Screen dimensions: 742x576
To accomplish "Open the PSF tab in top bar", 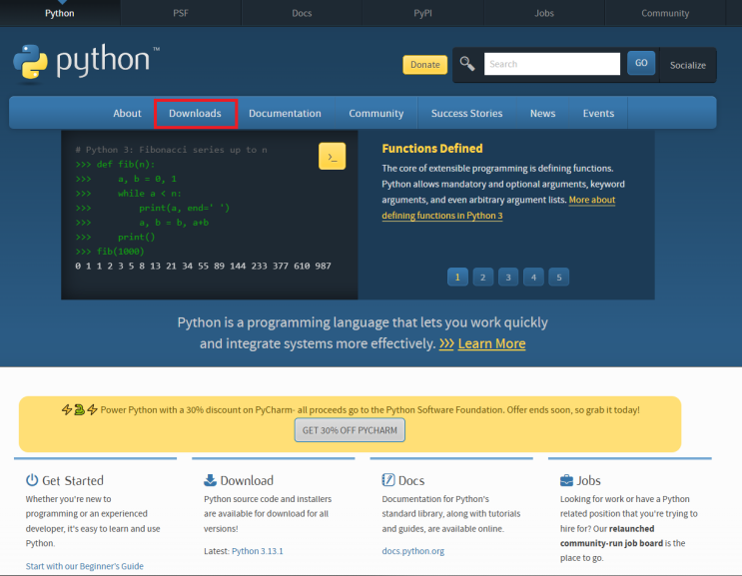I will click(181, 13).
